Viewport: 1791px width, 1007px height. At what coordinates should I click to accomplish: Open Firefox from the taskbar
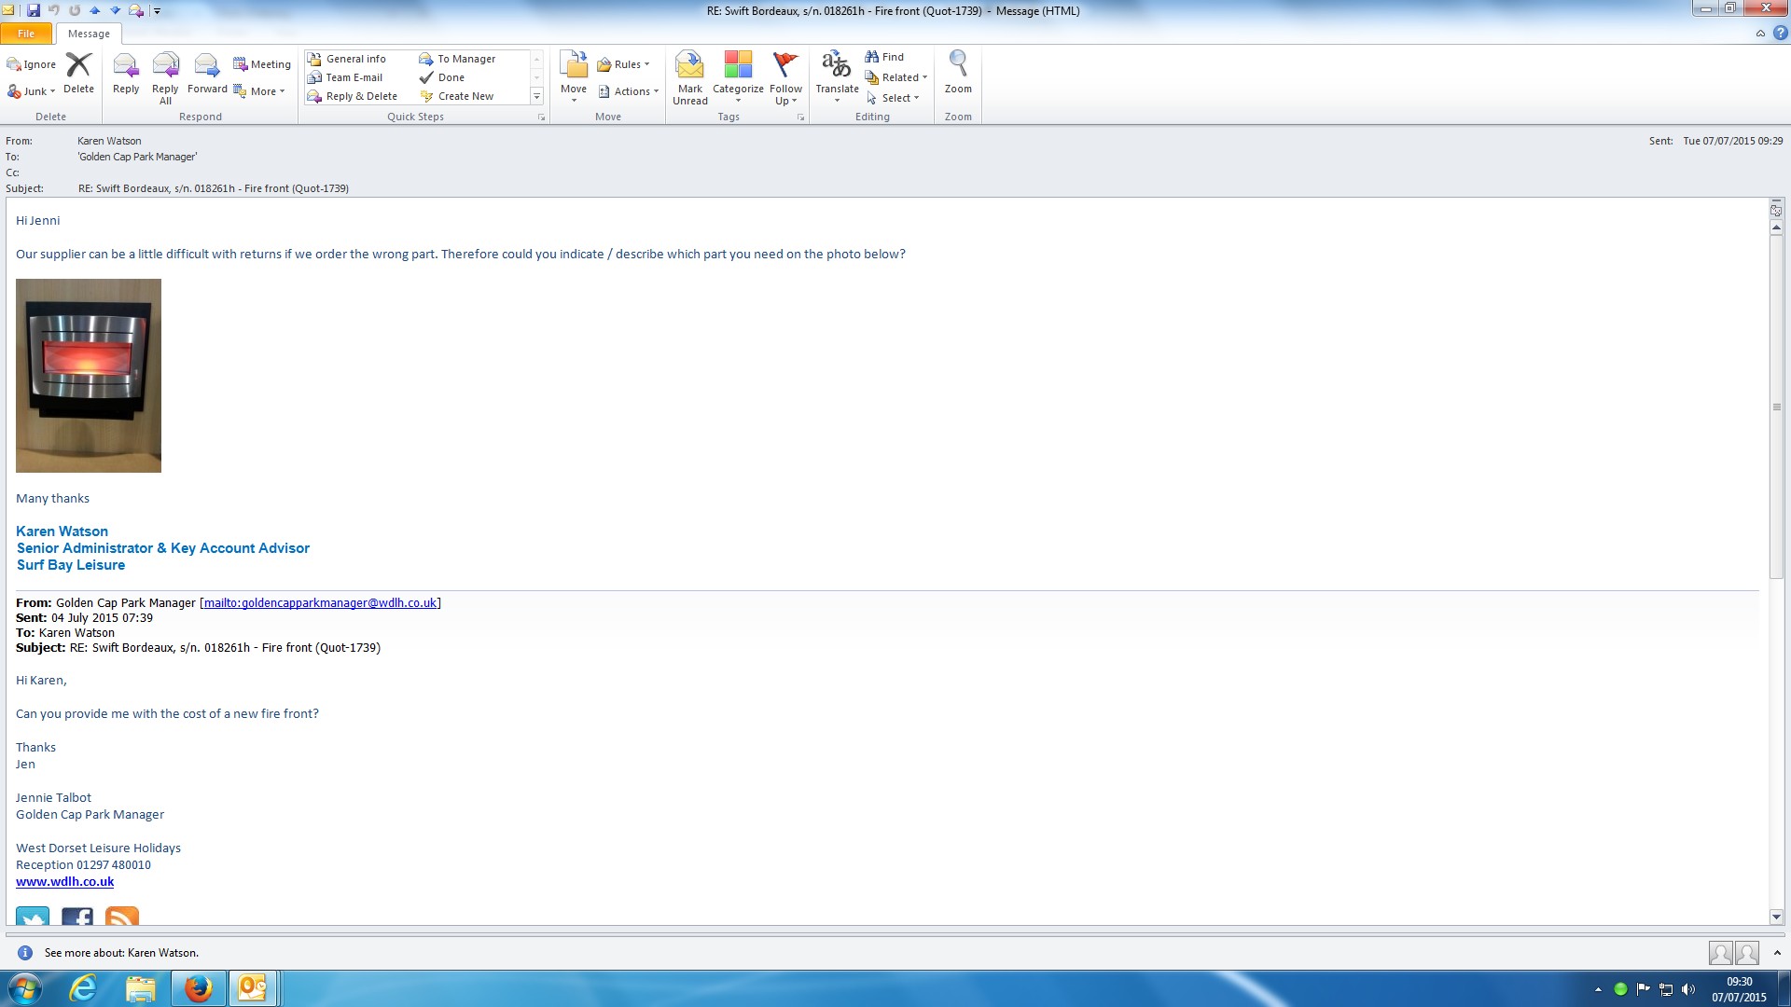point(198,988)
